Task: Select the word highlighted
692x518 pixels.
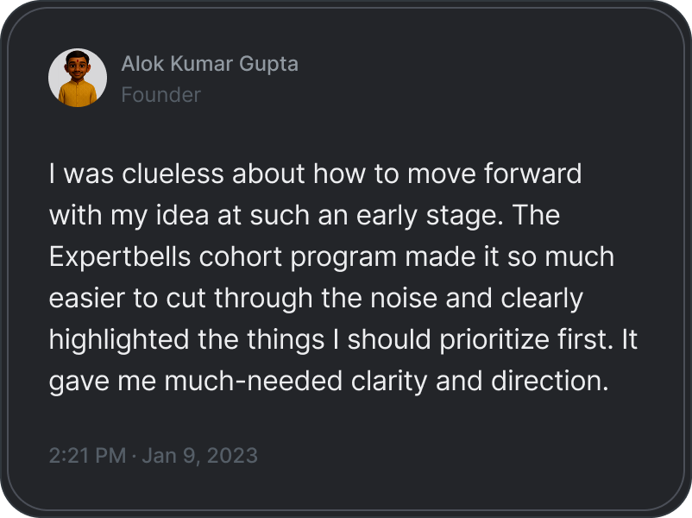Action: click(119, 339)
